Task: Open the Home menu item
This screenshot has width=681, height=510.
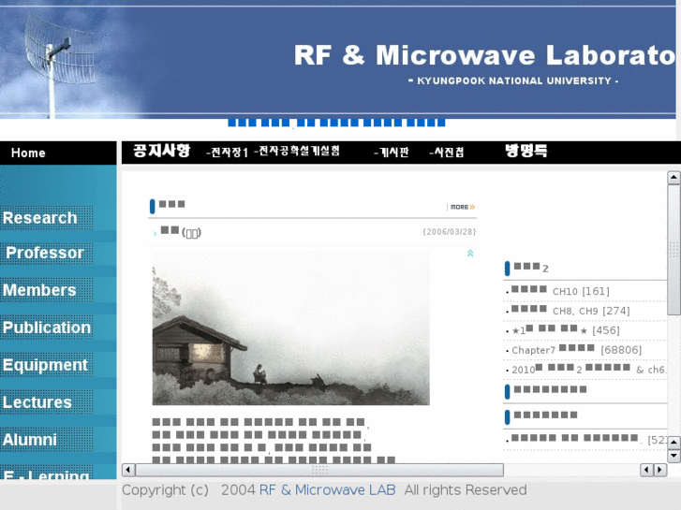Action: (28, 153)
